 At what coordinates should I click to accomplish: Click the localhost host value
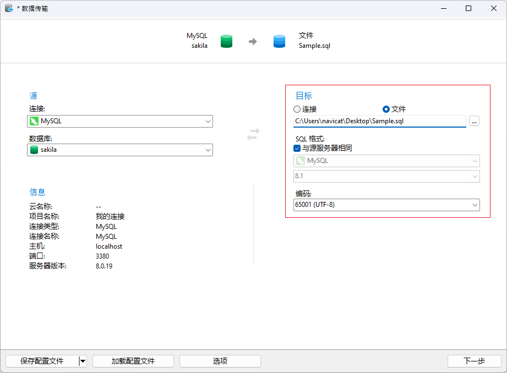109,246
